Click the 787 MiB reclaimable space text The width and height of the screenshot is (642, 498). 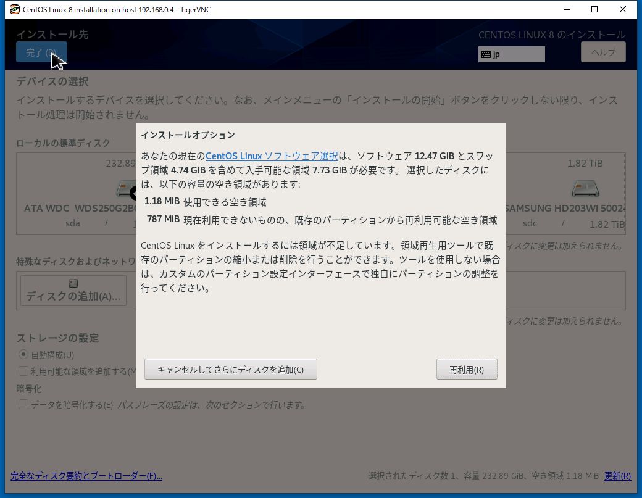pos(322,220)
